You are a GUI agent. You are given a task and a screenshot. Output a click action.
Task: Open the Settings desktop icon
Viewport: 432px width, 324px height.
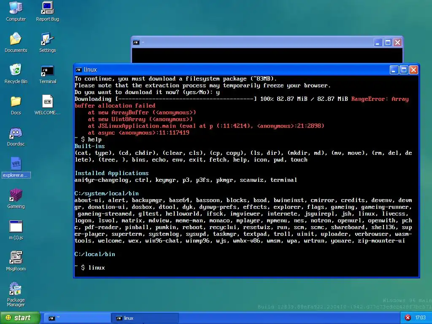pyautogui.click(x=47, y=42)
